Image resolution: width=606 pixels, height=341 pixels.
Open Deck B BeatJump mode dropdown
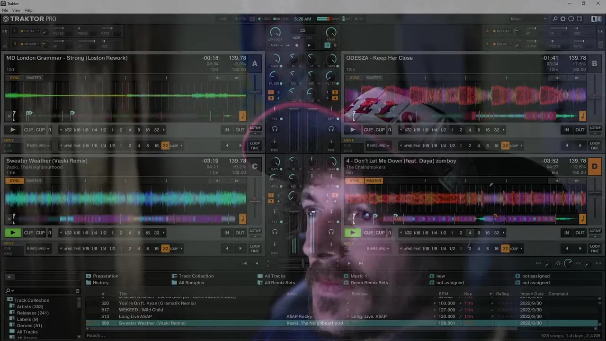pos(379,145)
